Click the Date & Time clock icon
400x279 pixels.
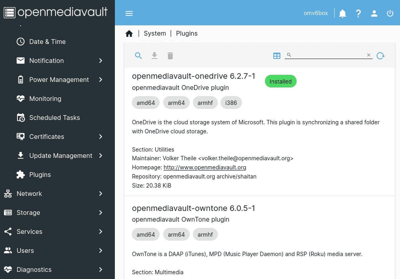point(21,41)
